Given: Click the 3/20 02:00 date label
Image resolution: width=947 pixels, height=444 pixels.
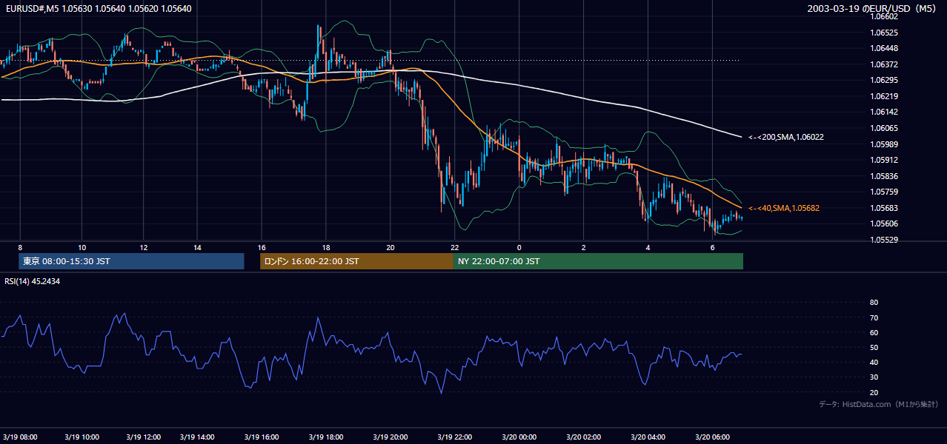Looking at the screenshot, I should (583, 437).
